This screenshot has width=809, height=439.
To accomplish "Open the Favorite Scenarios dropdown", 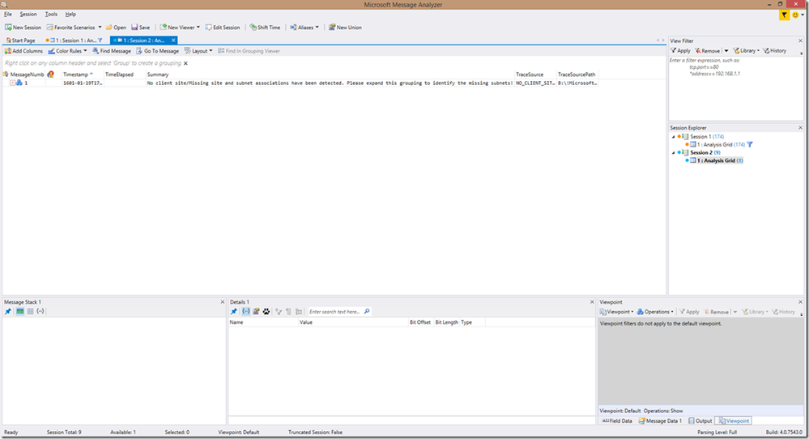I will 75,28.
